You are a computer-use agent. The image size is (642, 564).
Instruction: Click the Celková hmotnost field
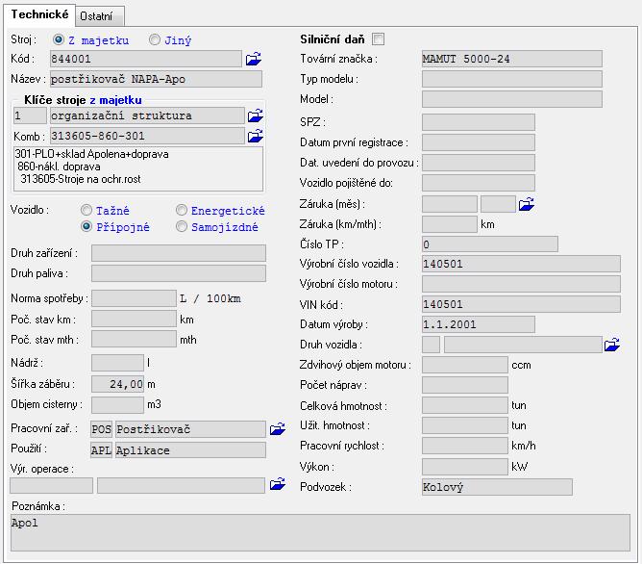pos(465,405)
